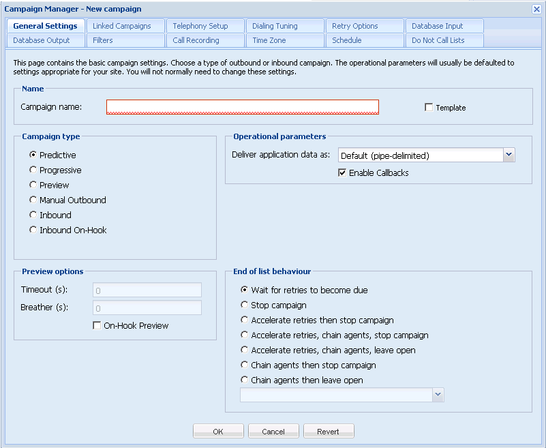Open the Deliver application data as dropdown arrow
The width and height of the screenshot is (546, 448).
[509, 155]
